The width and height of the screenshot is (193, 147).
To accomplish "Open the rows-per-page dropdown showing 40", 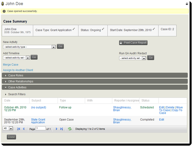I will pyautogui.click(x=8, y=128).
